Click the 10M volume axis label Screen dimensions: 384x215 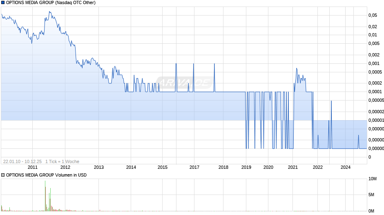[373, 179]
